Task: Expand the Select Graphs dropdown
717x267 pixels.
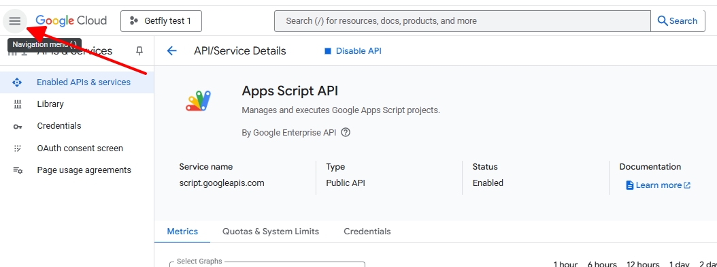Action: pos(267,264)
